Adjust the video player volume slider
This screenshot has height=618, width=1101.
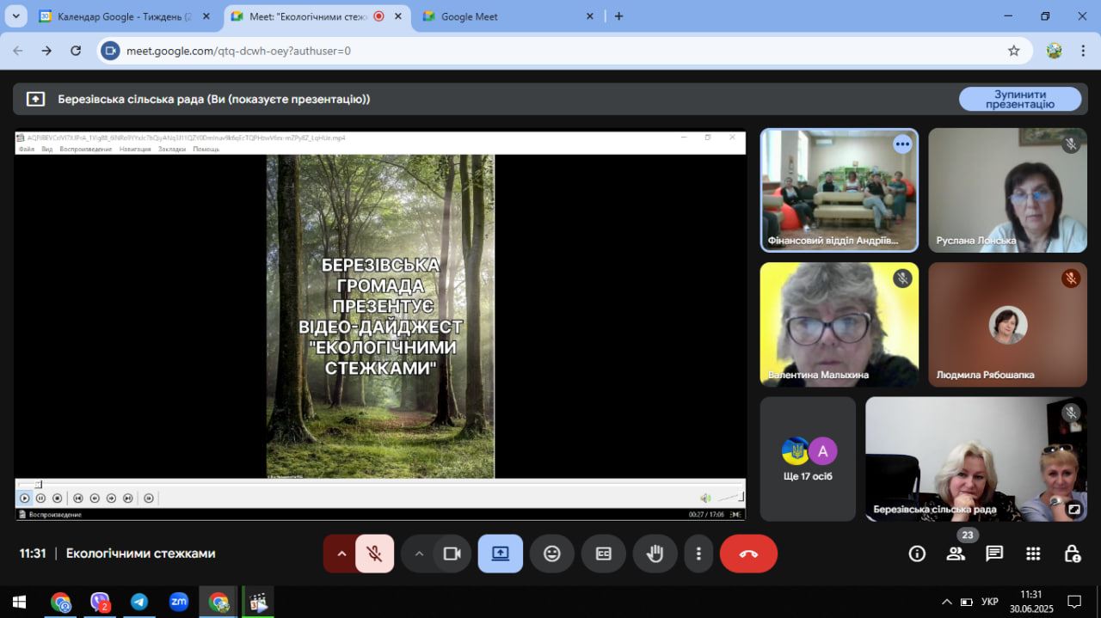[x=729, y=498]
